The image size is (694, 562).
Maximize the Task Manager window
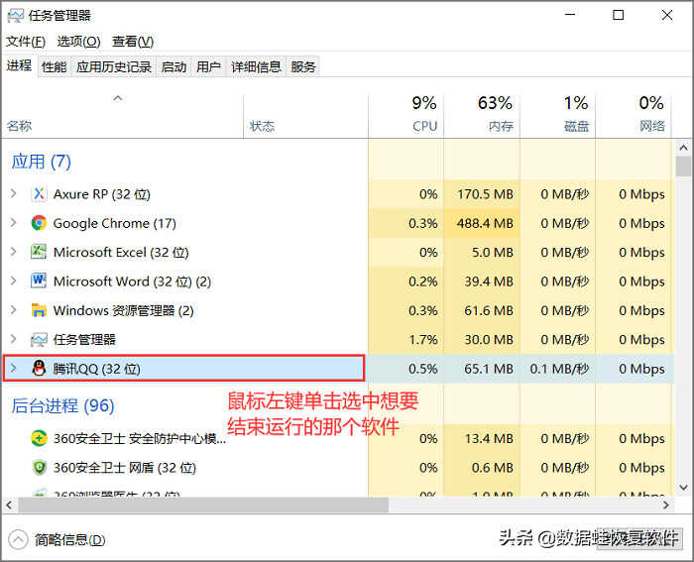(618, 15)
